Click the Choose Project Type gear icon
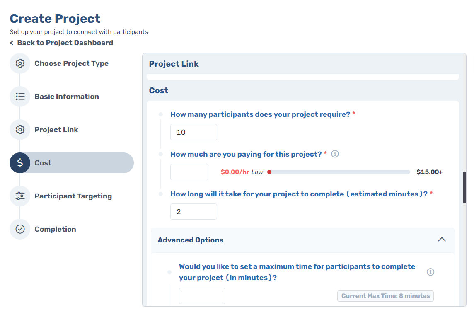The height and width of the screenshot is (317, 474). coord(20,63)
